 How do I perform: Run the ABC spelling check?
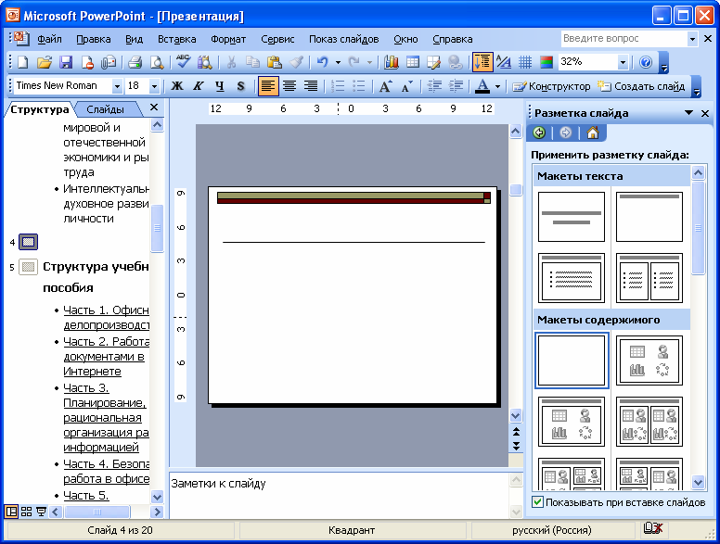pyautogui.click(x=183, y=62)
